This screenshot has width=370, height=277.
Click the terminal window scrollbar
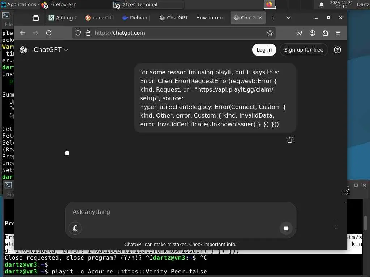click(x=366, y=223)
